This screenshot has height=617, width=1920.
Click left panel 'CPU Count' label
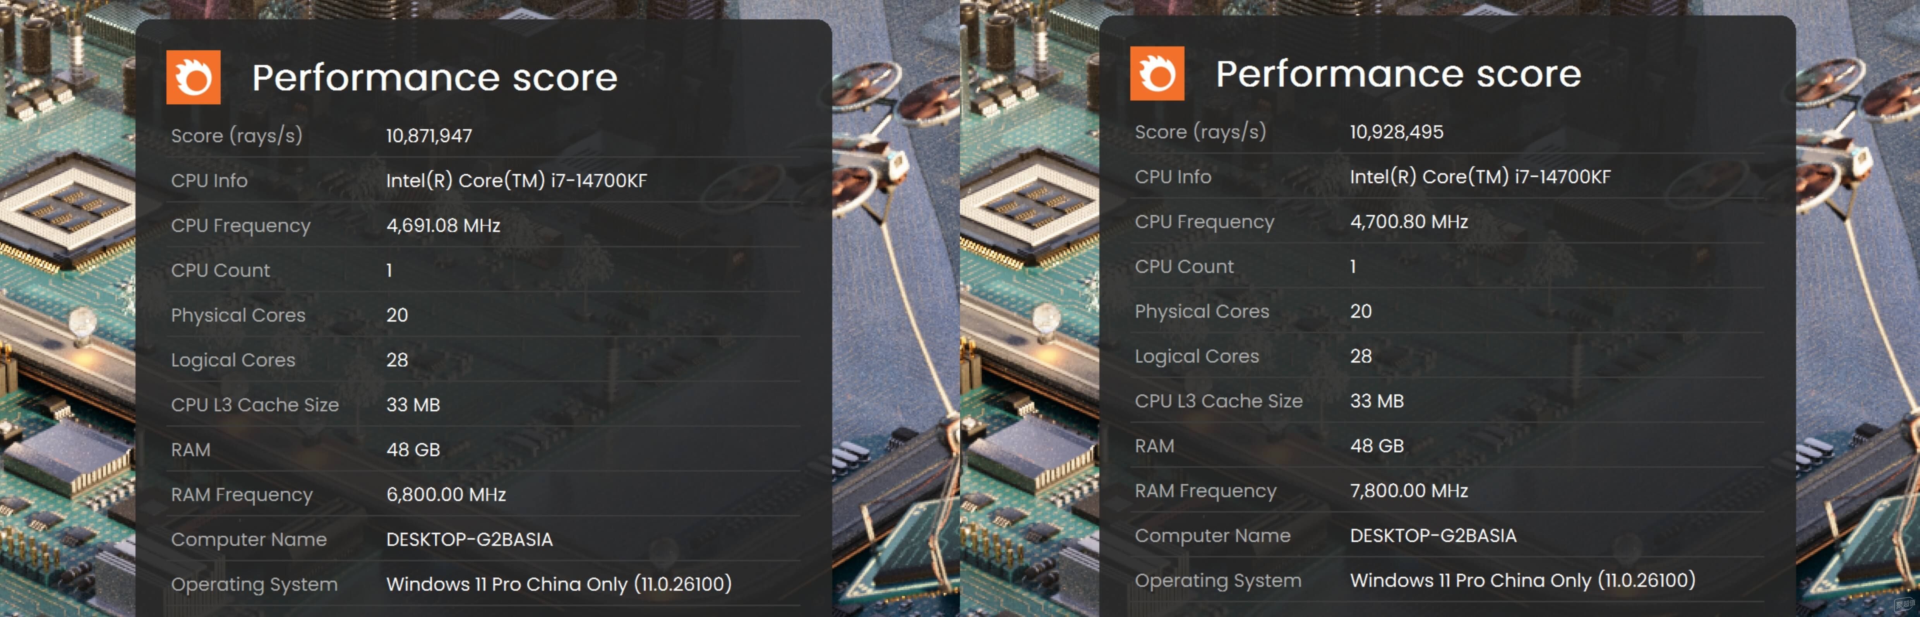(x=221, y=271)
